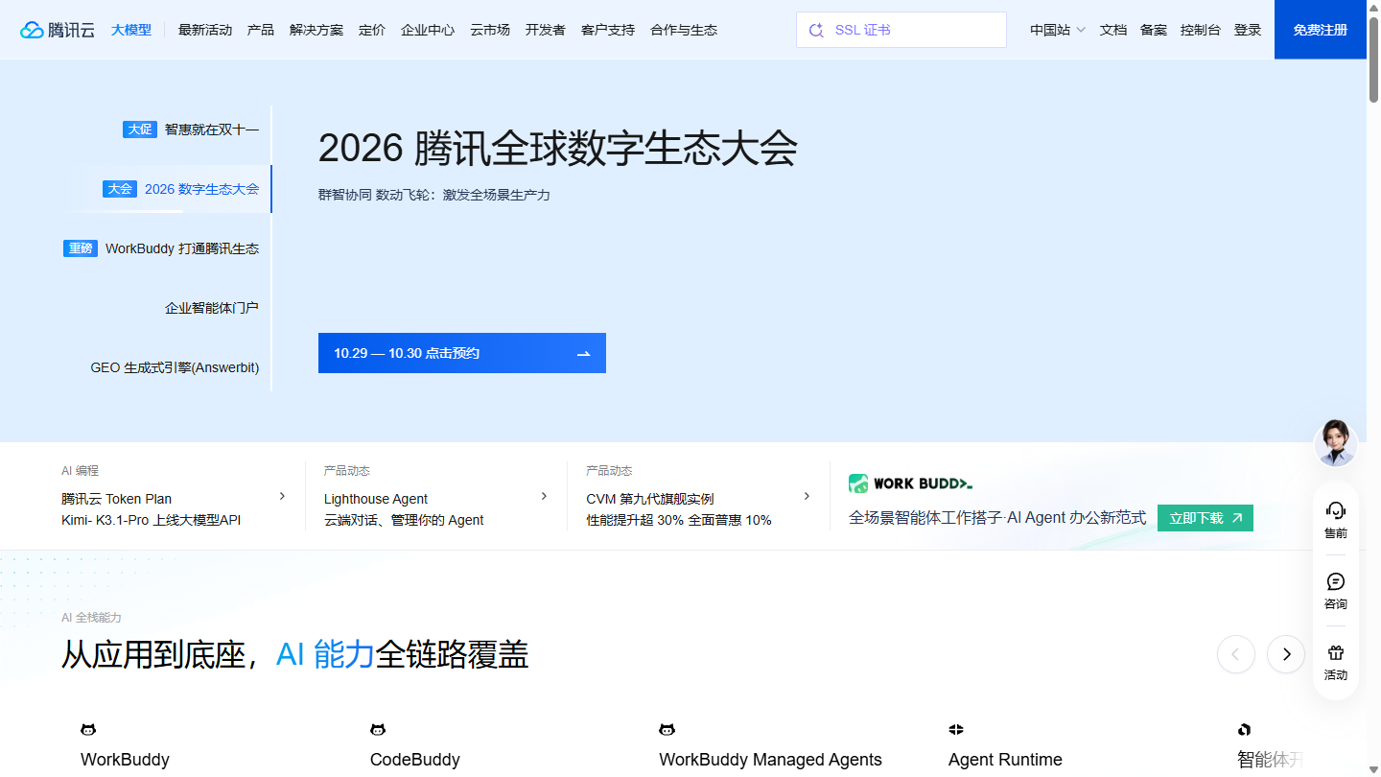Image resolution: width=1381 pixels, height=777 pixels.
Task: Click the 立即下载 button
Action: [x=1205, y=518]
